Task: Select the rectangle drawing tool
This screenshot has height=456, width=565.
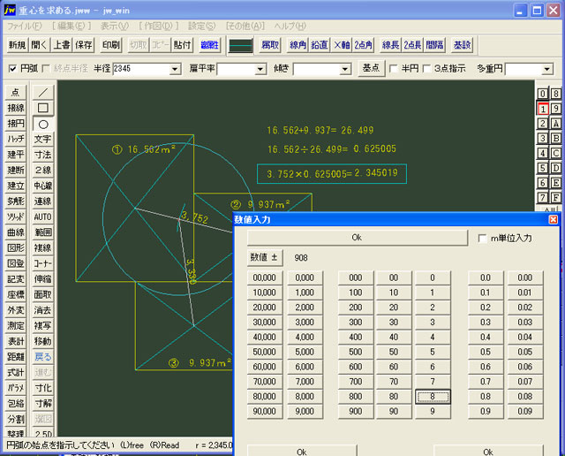Action: 43,108
